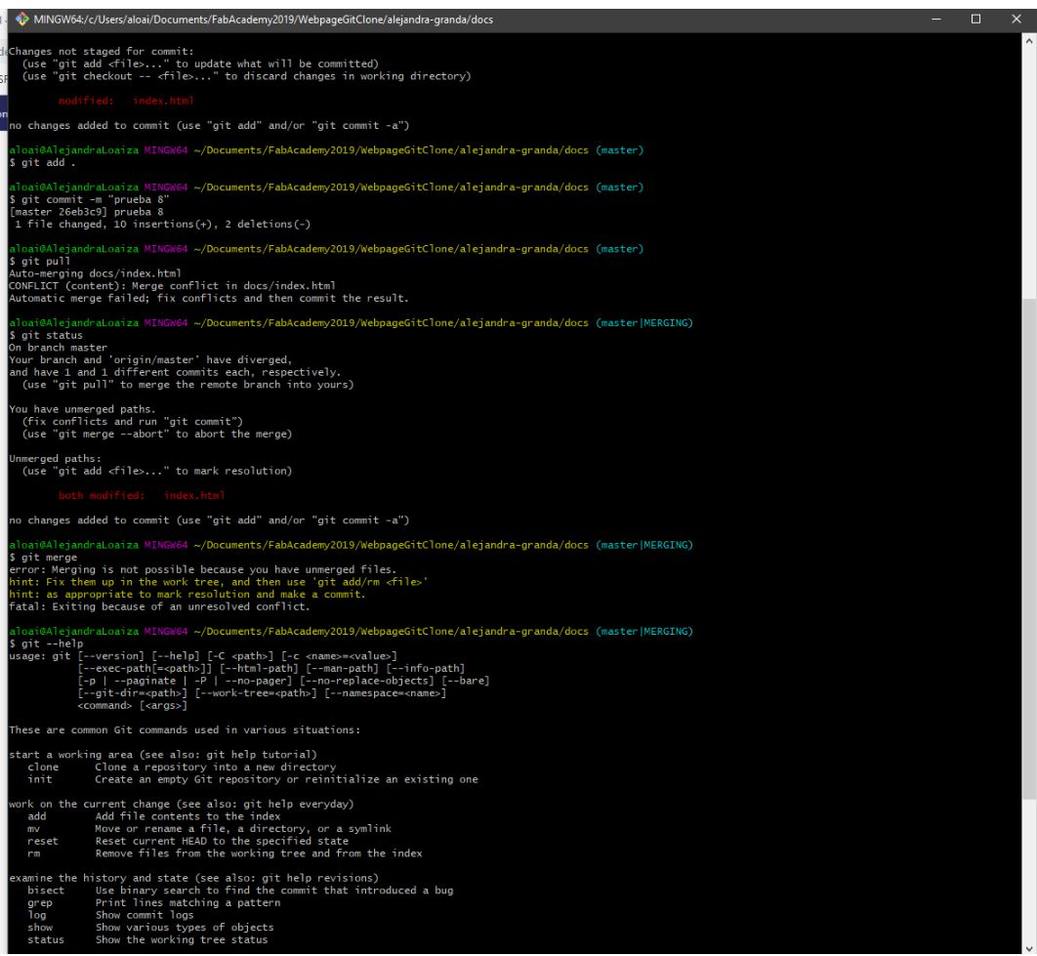Image resolution: width=1037 pixels, height=956 pixels.
Task: Minimize the MINGW64 terminal window
Action: point(935,20)
